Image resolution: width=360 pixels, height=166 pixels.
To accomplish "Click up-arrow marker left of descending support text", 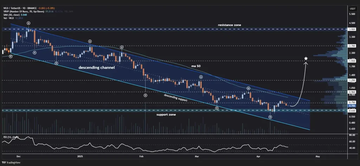I will (x=146, y=95).
